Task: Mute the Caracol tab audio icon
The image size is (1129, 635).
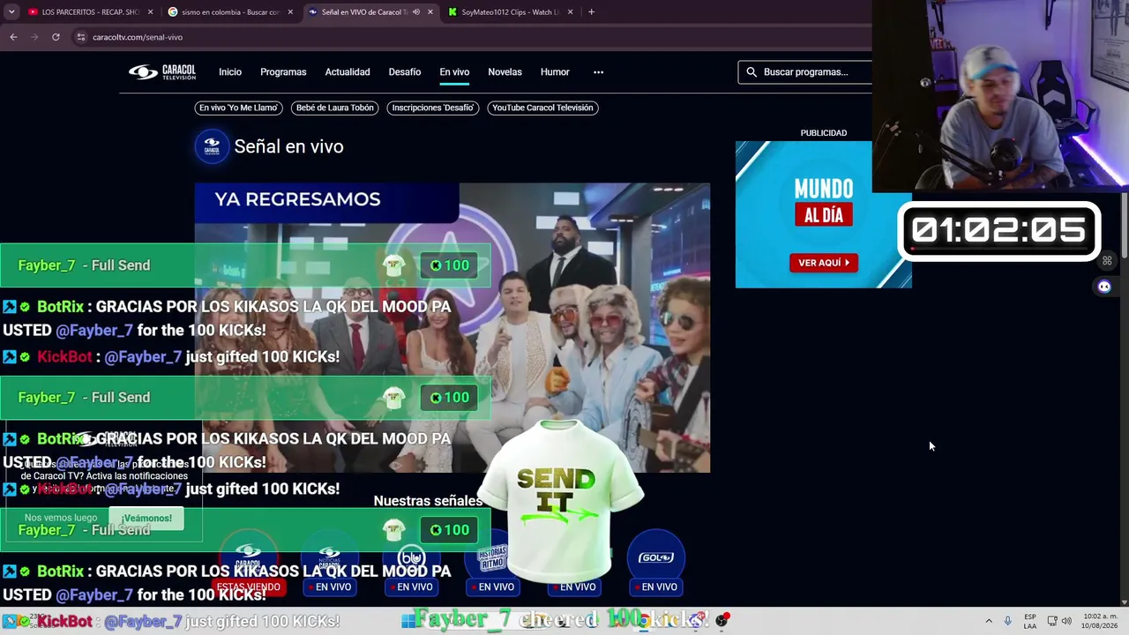Action: click(x=416, y=12)
